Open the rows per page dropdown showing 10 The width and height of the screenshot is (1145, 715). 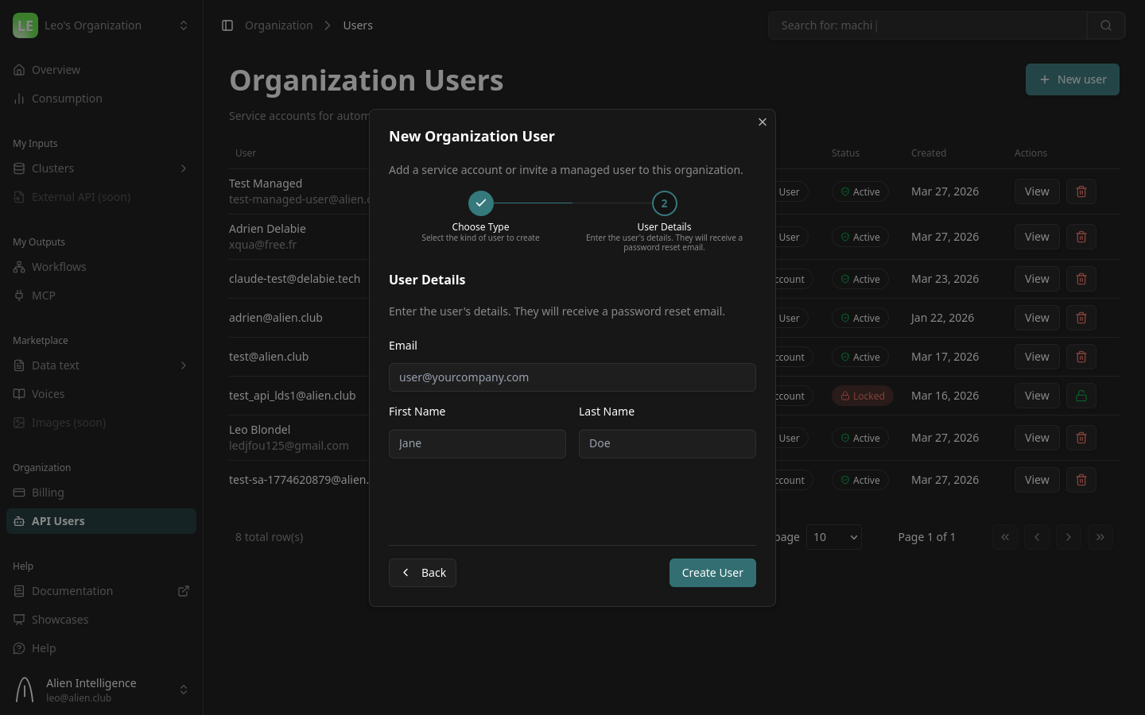(833, 536)
